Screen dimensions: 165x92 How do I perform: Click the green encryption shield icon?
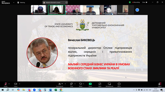pyautogui.click(x=130, y=2)
